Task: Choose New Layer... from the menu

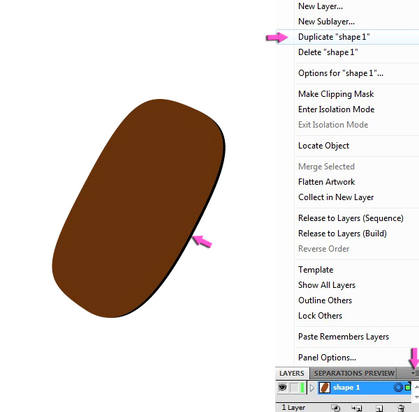Action: point(321,6)
